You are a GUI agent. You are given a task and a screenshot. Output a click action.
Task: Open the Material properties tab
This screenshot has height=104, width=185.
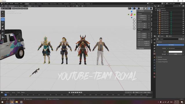click(154, 73)
